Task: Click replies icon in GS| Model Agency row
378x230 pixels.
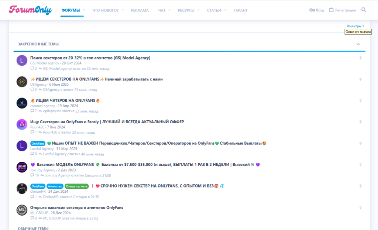Action: [32, 68]
